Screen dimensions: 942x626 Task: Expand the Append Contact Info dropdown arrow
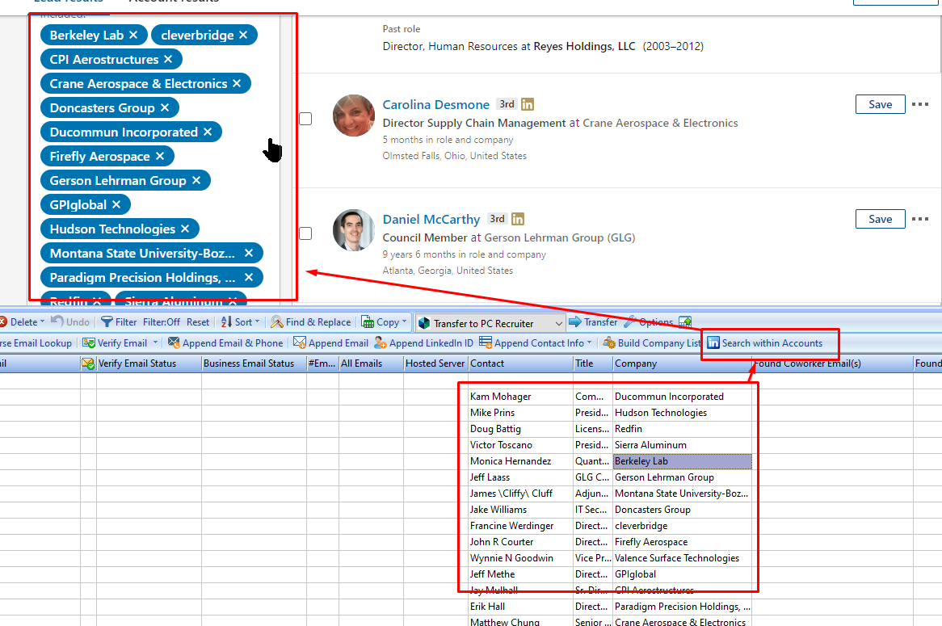click(589, 343)
